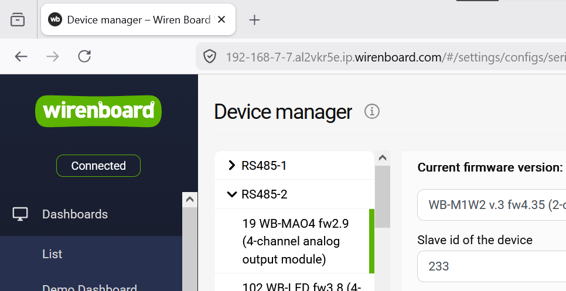Click the Slave id of the device label
566x291 pixels.
point(475,240)
